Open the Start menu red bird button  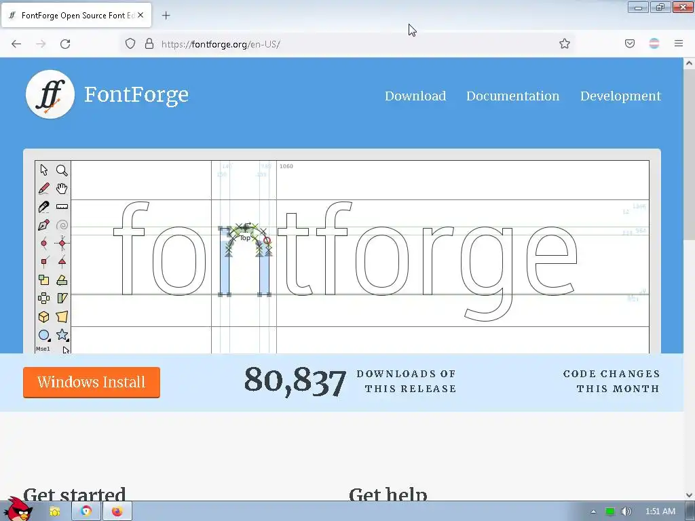[18, 509]
